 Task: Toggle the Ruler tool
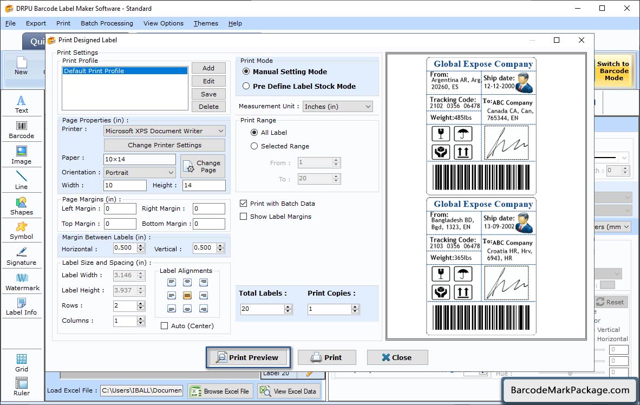tap(22, 387)
